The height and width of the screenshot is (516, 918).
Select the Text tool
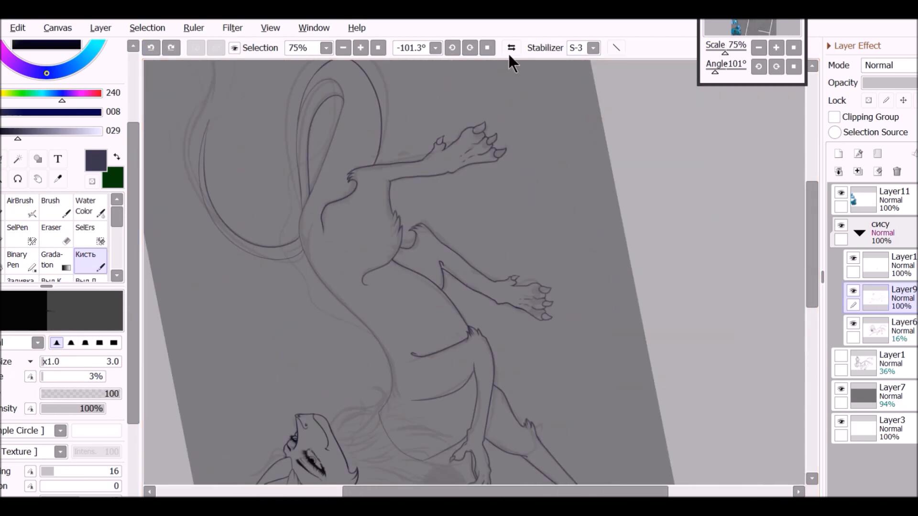(58, 159)
